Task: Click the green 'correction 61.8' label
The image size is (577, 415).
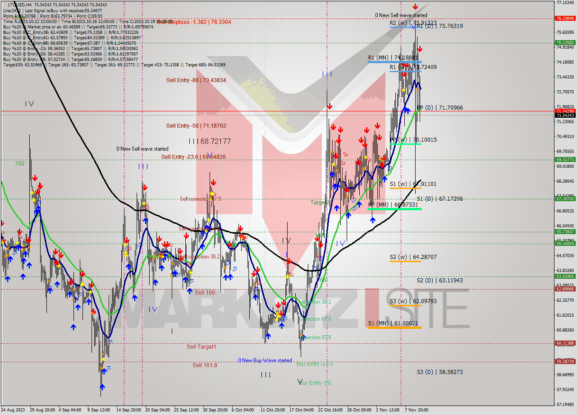Action: 316,319
